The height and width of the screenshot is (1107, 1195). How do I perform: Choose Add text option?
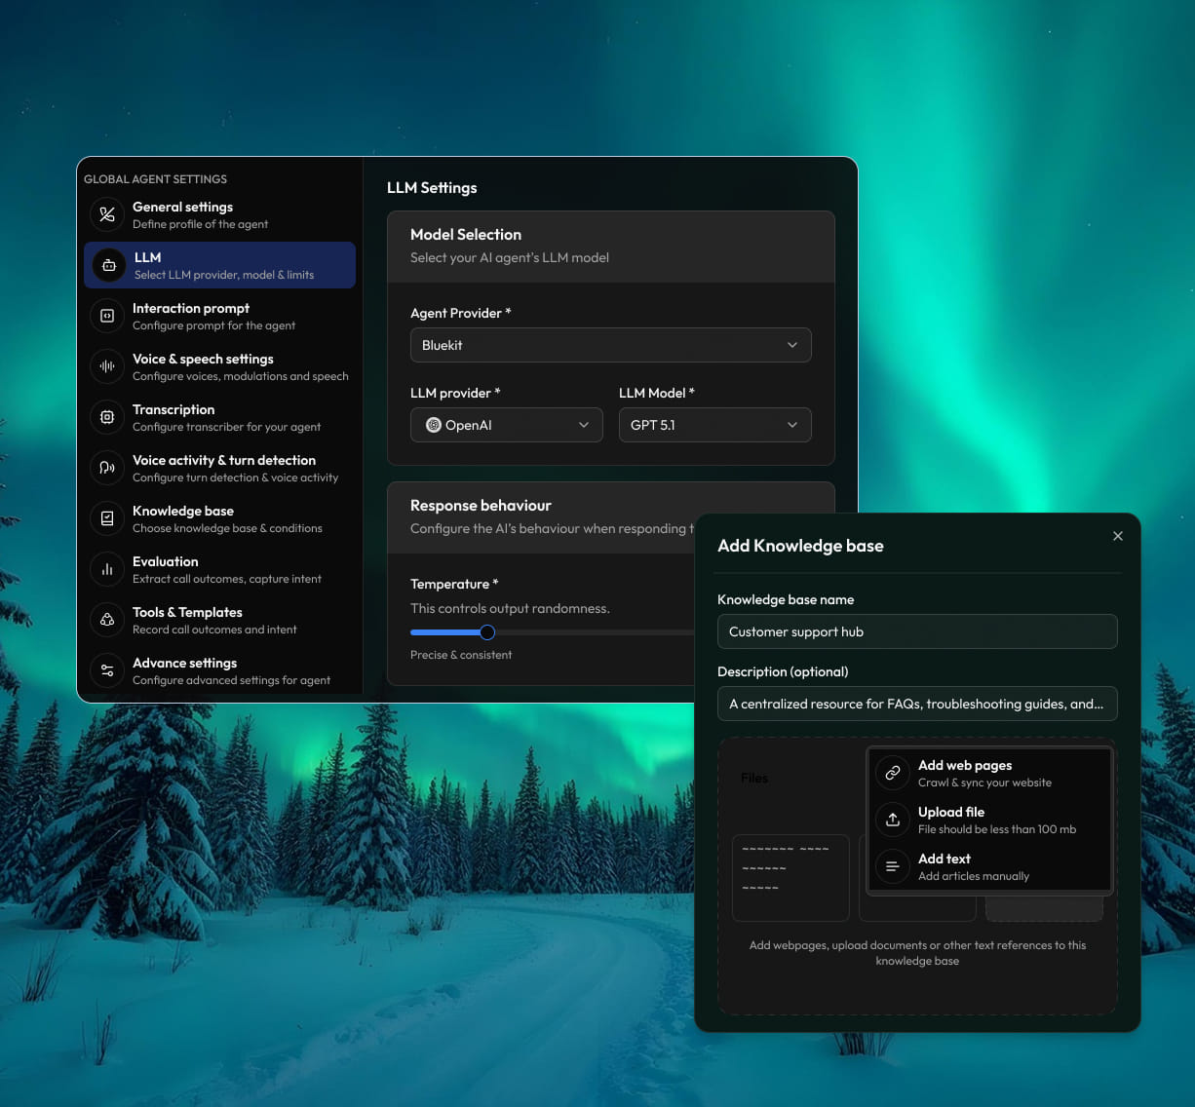tap(988, 866)
